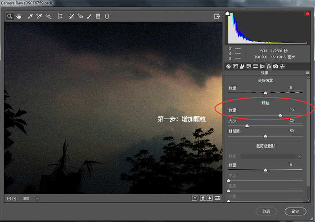Open the Tone Curve panel tab
The height and width of the screenshot is (222, 315).
pyautogui.click(x=235, y=67)
